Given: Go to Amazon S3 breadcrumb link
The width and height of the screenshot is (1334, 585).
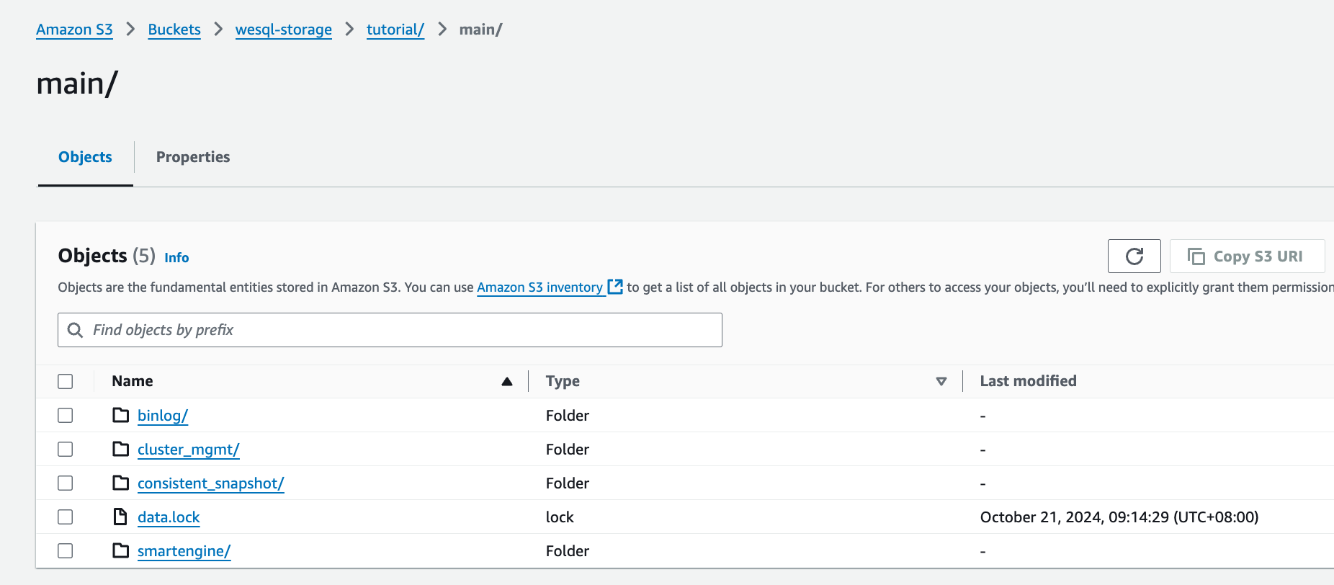Looking at the screenshot, I should coord(74,30).
